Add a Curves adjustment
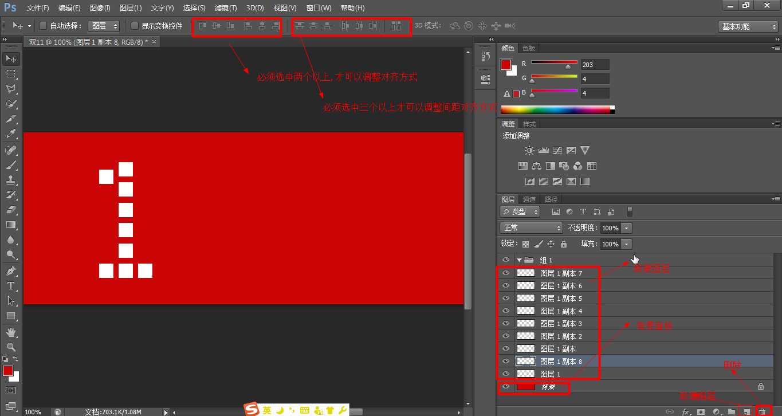Image resolution: width=782 pixels, height=416 pixels. point(557,150)
